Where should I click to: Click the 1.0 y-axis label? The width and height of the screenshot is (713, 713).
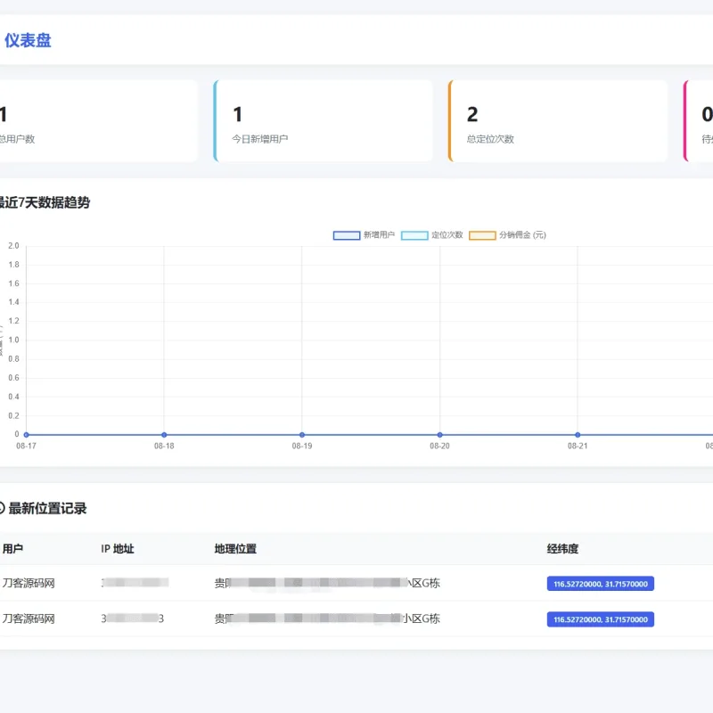13,340
